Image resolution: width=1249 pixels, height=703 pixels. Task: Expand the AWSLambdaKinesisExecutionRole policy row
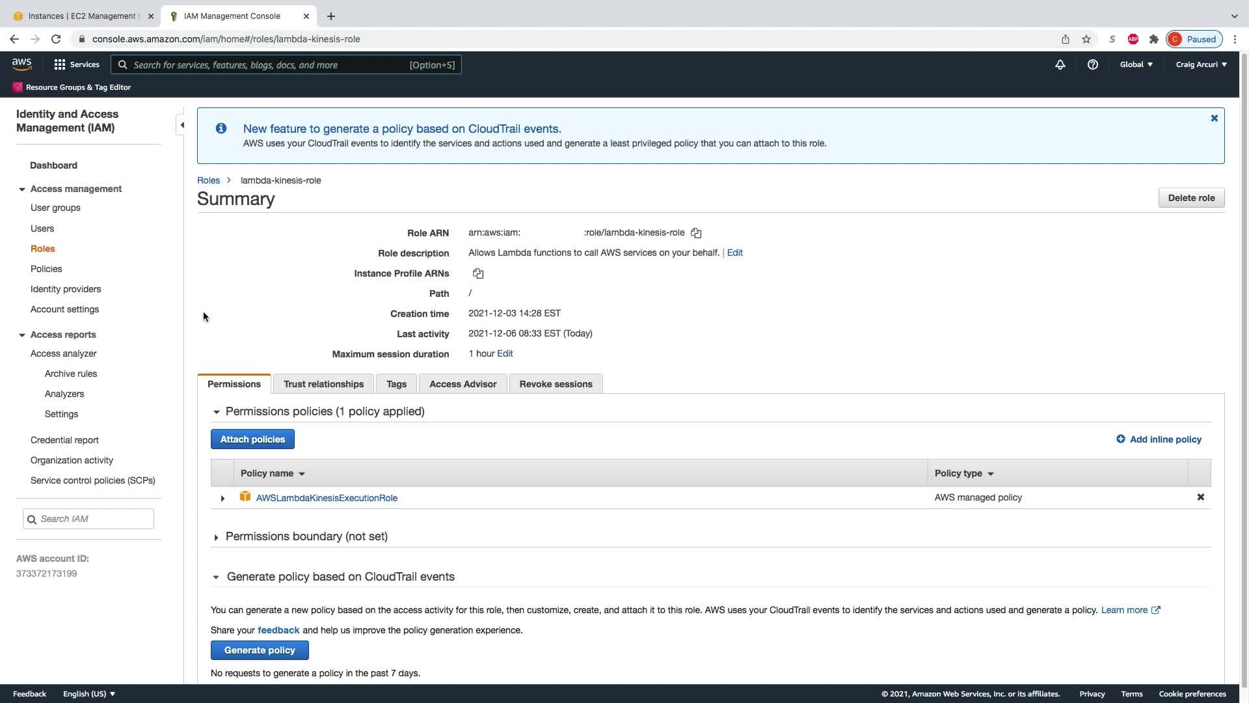point(222,499)
